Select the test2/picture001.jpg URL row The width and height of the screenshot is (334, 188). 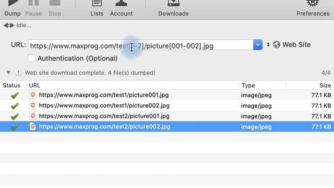[x=104, y=116]
